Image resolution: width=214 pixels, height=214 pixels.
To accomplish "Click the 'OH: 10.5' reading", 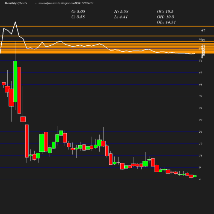I will (166, 17).
